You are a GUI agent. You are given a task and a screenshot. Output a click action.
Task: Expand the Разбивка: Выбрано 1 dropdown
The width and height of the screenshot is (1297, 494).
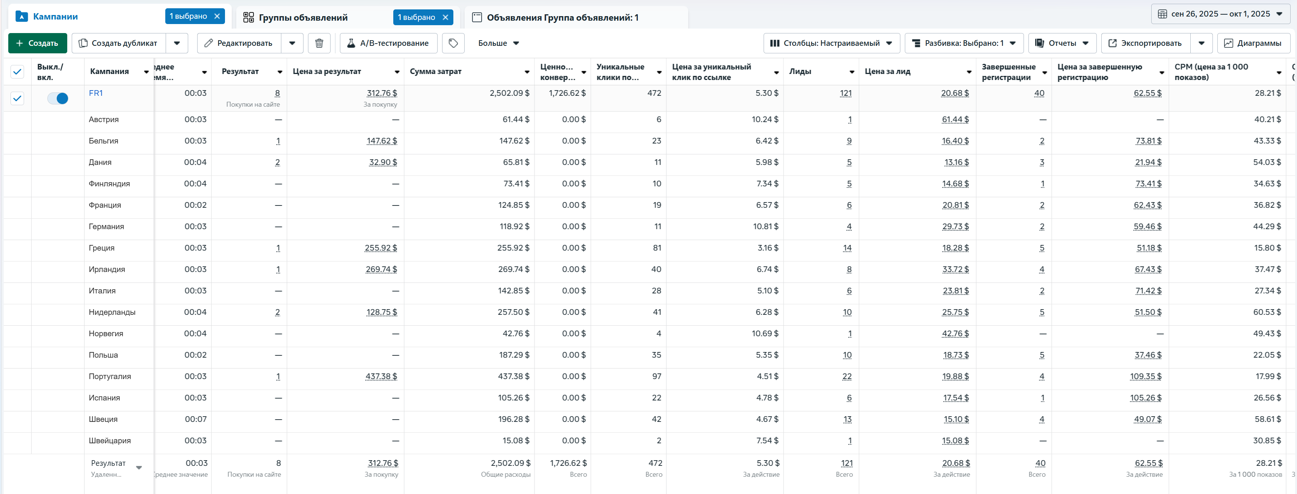(964, 43)
